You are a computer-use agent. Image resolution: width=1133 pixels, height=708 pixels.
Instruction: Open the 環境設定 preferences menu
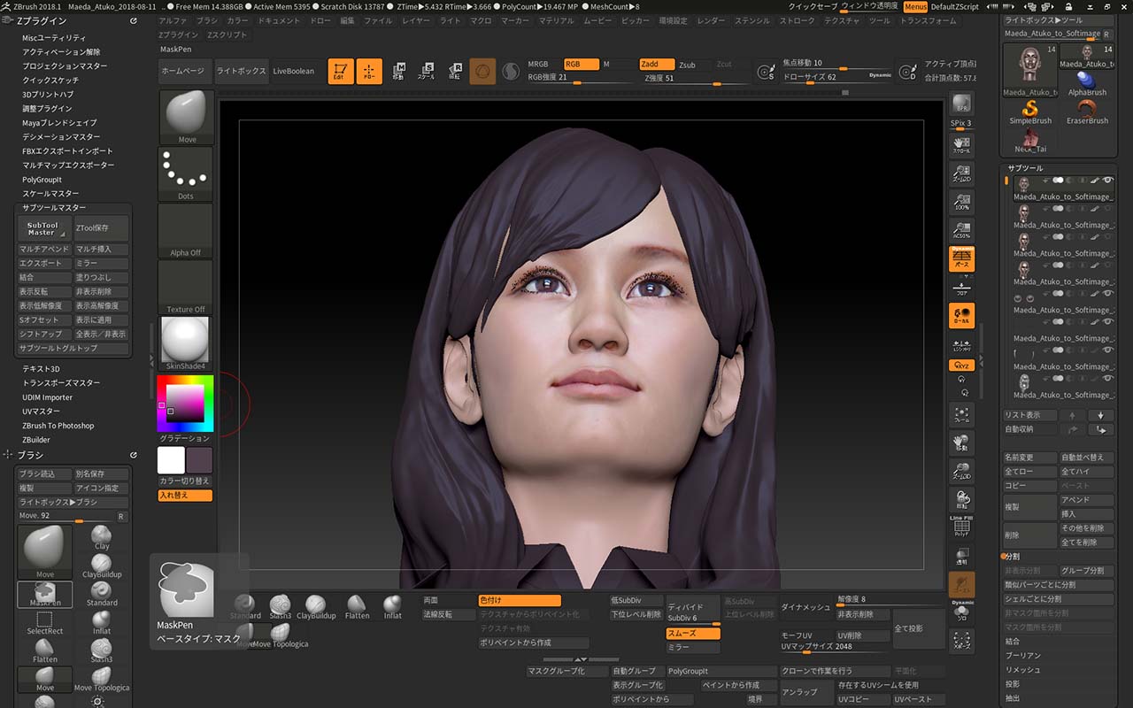pyautogui.click(x=674, y=20)
